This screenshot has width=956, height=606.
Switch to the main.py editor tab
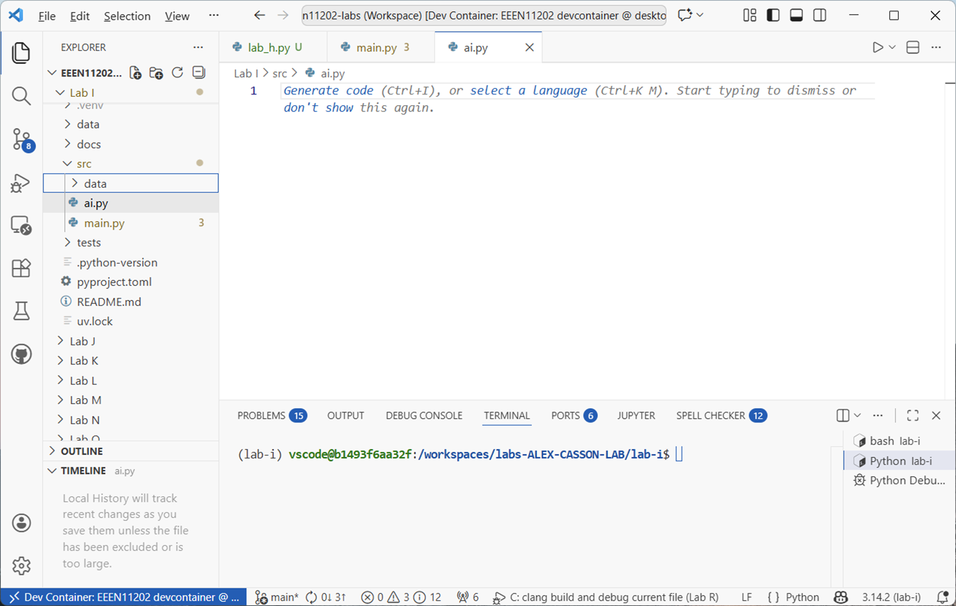[x=376, y=47]
